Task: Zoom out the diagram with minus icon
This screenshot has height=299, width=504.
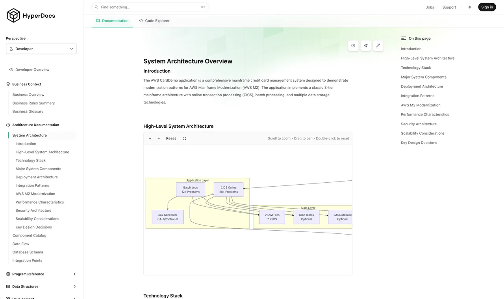Action: click(x=159, y=138)
